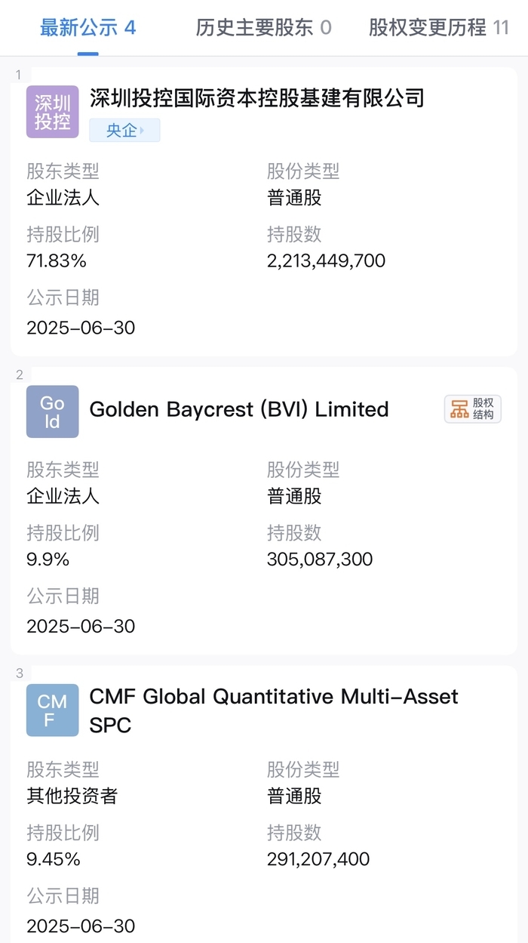Image resolution: width=528 pixels, height=943 pixels.
Task: Open 深圳投控国际资本控股基建有限公司 company link
Action: point(257,97)
